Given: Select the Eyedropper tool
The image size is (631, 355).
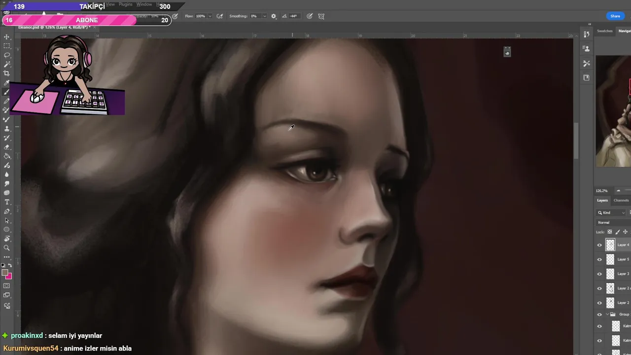Looking at the screenshot, I should (x=7, y=83).
